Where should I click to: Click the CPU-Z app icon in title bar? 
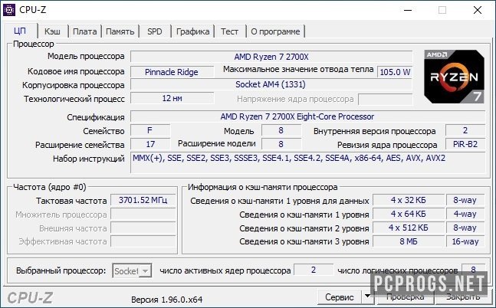click(8, 10)
